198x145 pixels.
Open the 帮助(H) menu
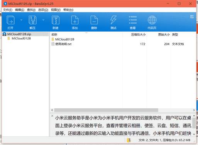coord(68,10)
